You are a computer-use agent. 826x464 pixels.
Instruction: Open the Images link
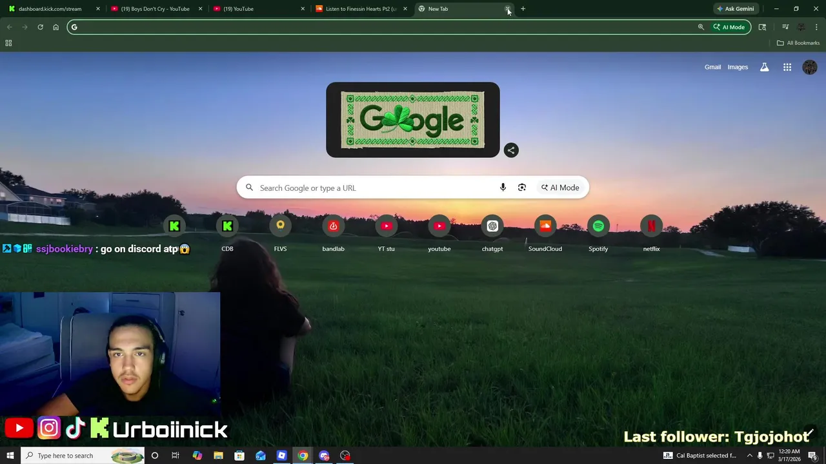tap(738, 67)
